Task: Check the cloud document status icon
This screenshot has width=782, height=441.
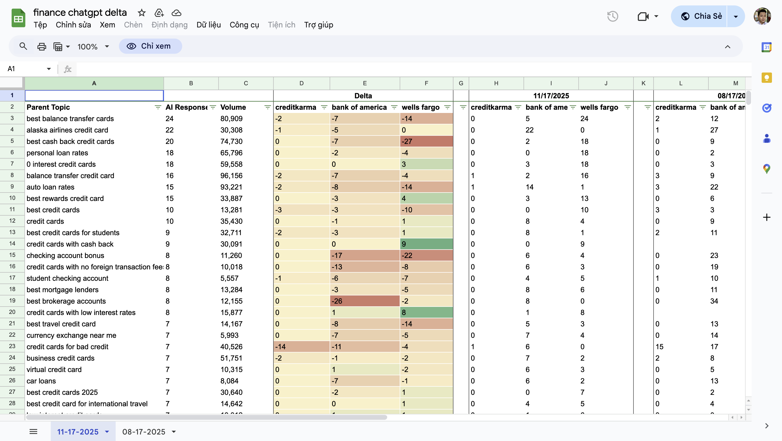Action: coord(176,13)
